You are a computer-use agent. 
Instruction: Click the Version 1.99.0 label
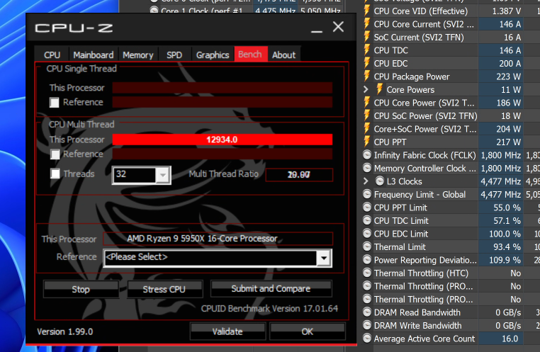[x=64, y=331]
